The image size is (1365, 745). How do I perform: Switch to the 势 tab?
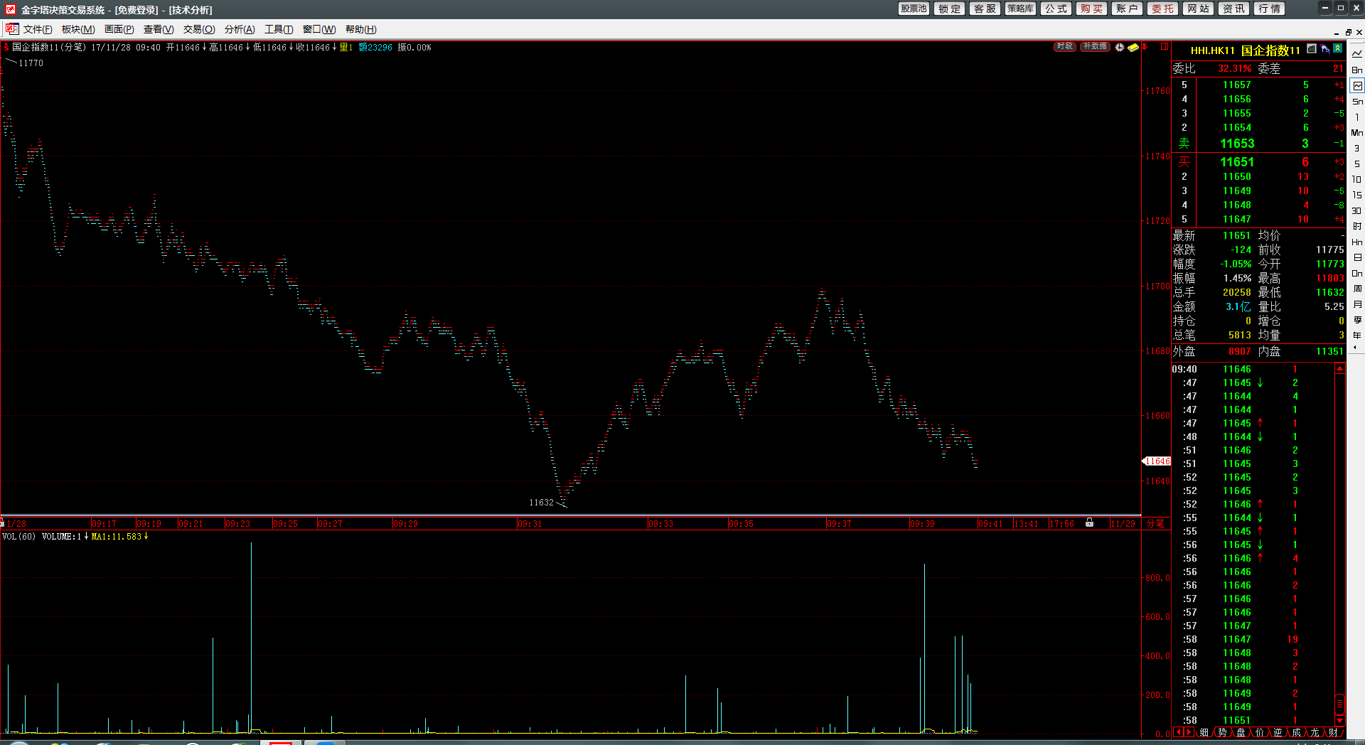point(1222,732)
